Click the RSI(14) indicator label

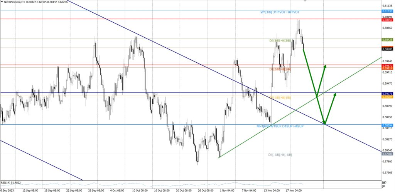11,183
